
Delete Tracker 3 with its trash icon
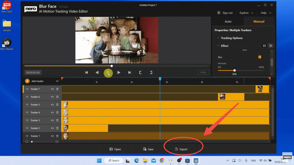click(x=57, y=121)
